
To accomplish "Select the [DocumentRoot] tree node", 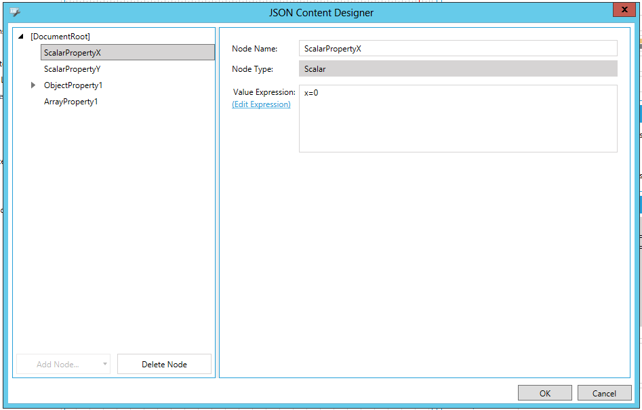I will pyautogui.click(x=60, y=37).
